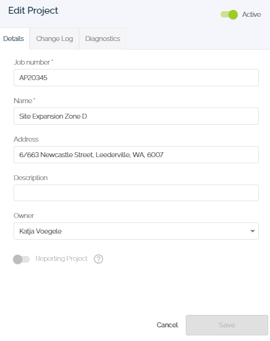
Task: Focus the Job number field AP20345
Action: (x=136, y=78)
